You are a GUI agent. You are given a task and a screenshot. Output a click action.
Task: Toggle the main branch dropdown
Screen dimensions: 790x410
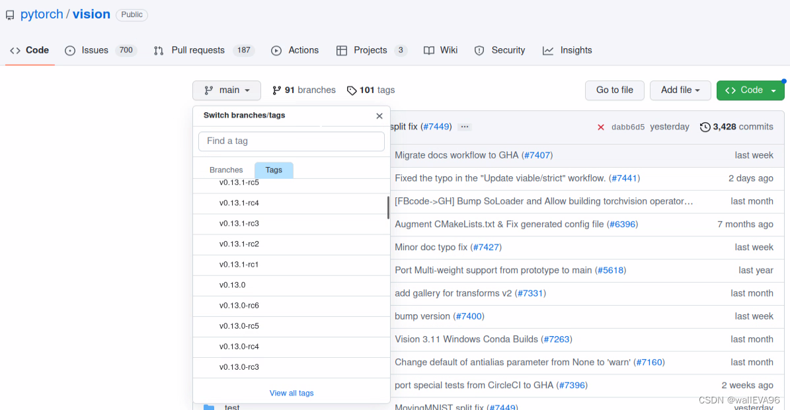click(x=227, y=90)
